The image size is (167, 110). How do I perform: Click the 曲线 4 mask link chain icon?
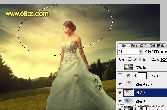pyautogui.click(x=135, y=76)
